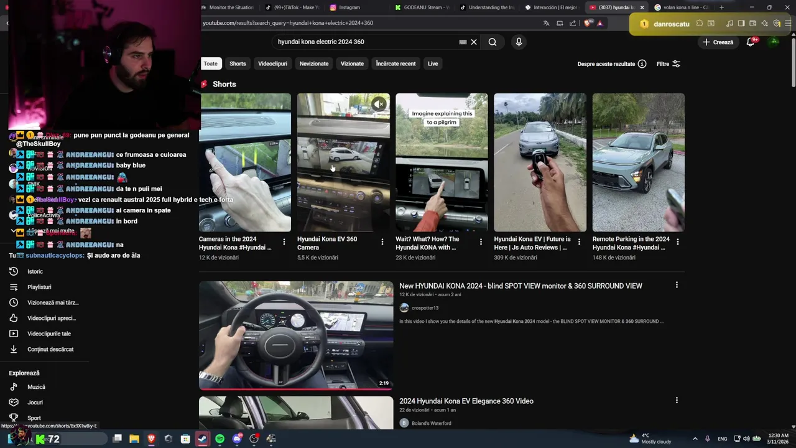
Task: Start voice search with the microphone icon
Action: pos(519,42)
